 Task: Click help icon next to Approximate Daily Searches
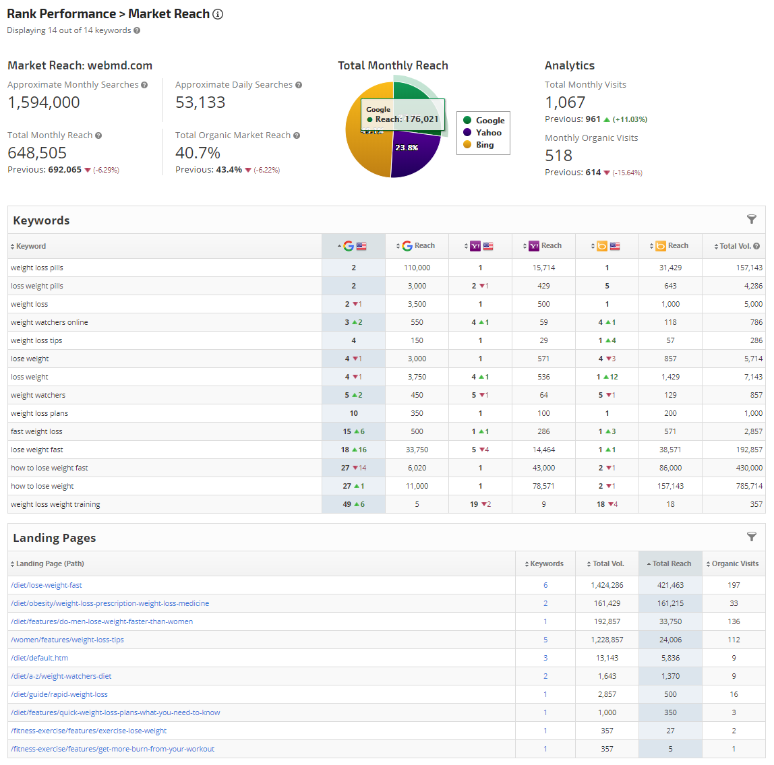point(299,85)
